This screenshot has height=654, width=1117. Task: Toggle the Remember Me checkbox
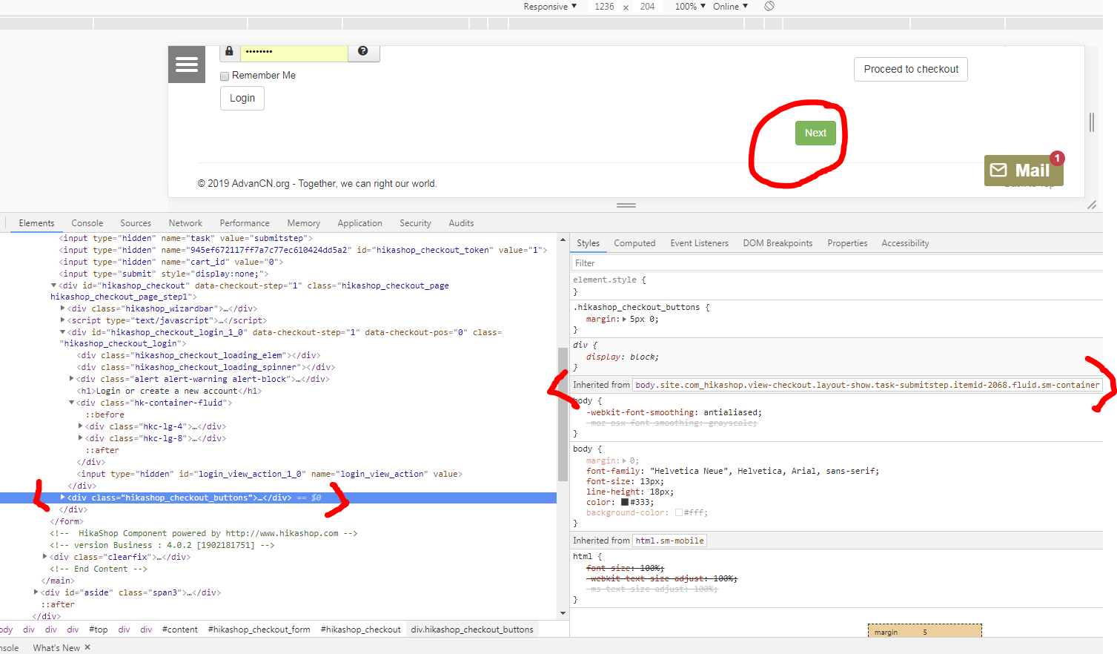tap(225, 76)
